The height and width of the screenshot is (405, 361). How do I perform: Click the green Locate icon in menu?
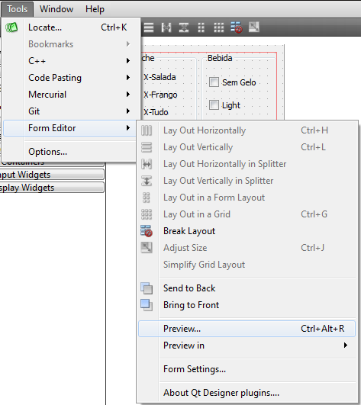(11, 27)
